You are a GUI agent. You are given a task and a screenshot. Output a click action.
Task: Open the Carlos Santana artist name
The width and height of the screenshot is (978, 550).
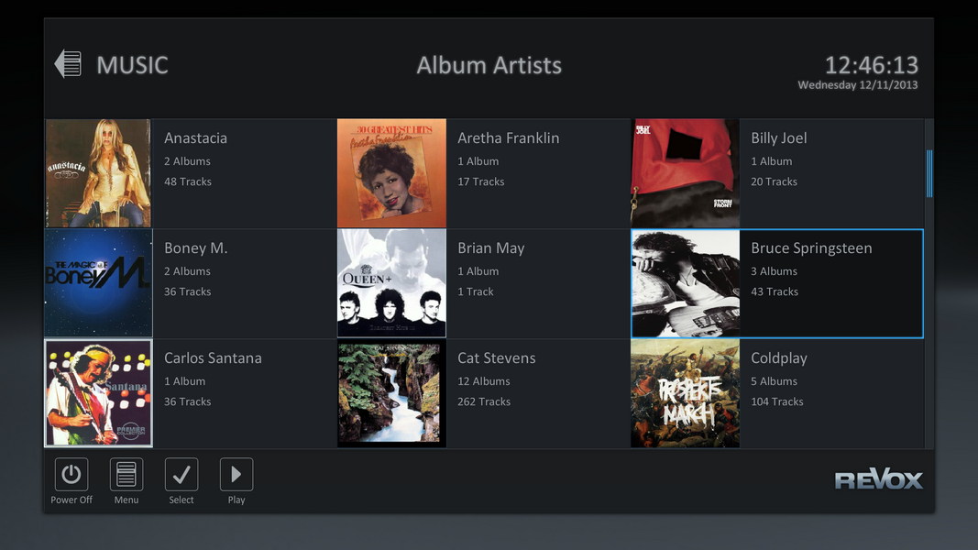pos(213,358)
